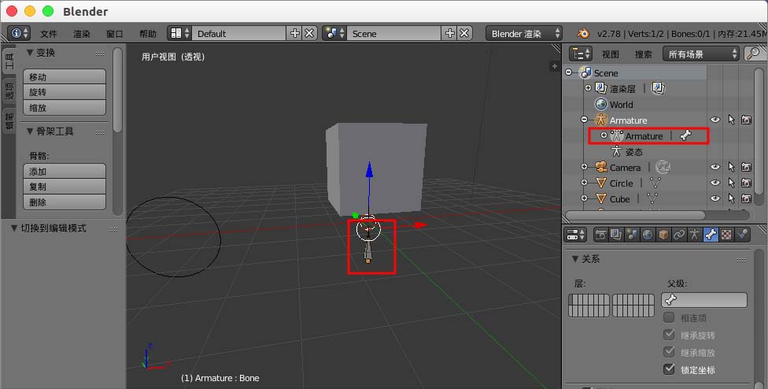
Task: Click the bone icon in Armature data row
Action: pos(685,135)
